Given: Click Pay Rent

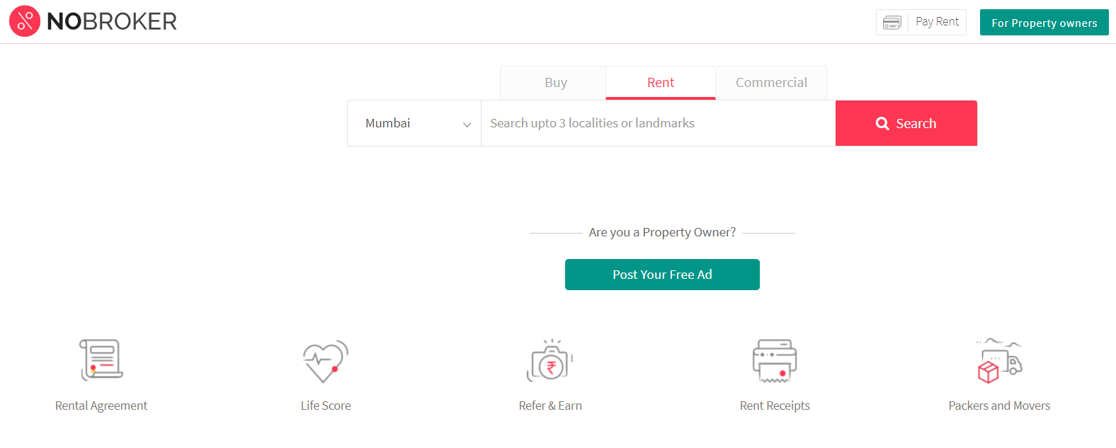Looking at the screenshot, I should tap(937, 21).
